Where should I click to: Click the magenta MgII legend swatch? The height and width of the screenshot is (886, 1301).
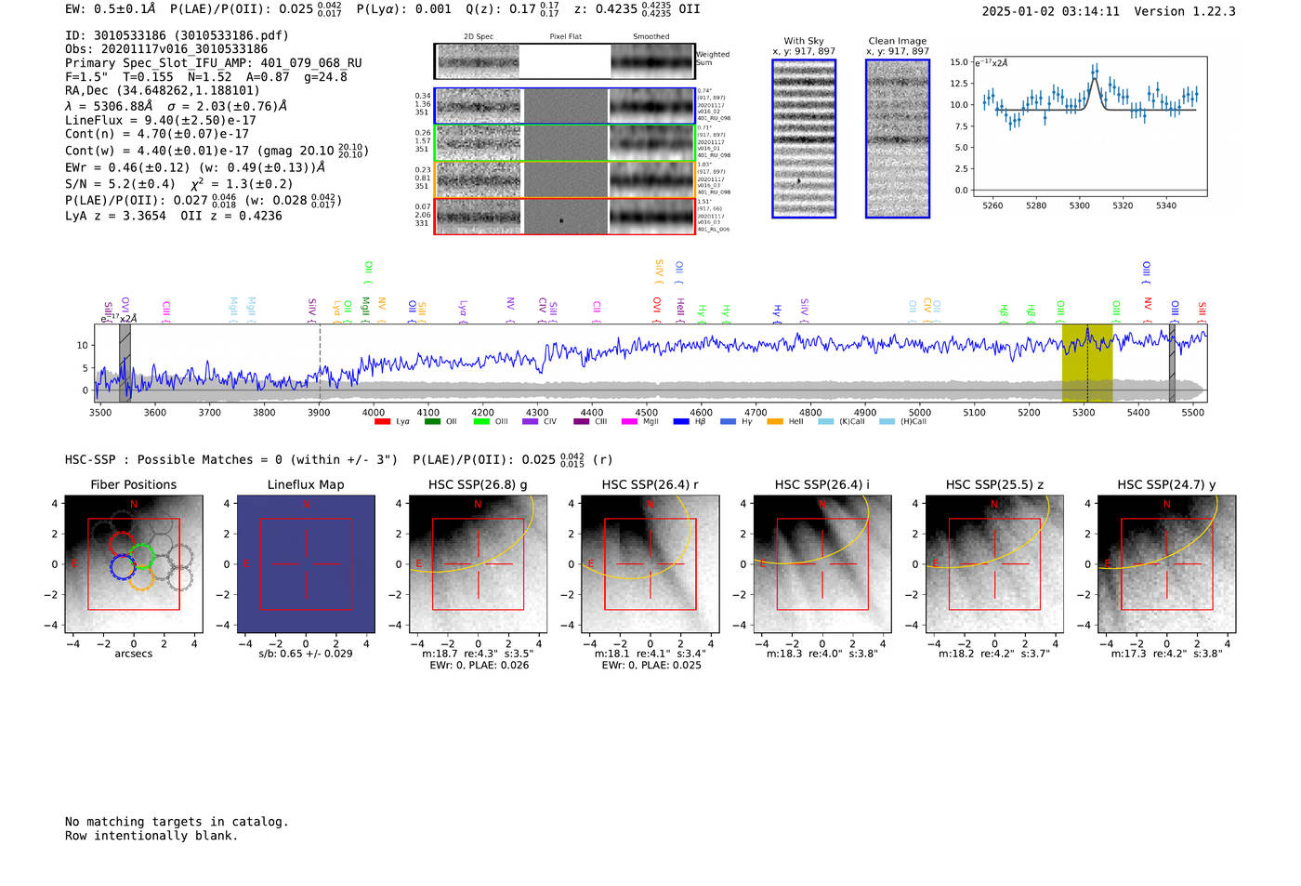pyautogui.click(x=630, y=422)
